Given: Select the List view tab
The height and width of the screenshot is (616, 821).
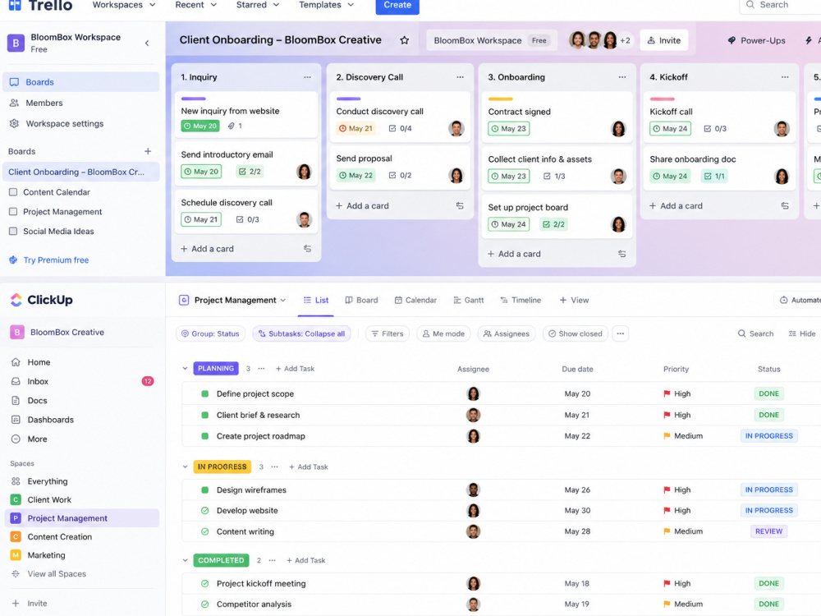Looking at the screenshot, I should point(316,300).
